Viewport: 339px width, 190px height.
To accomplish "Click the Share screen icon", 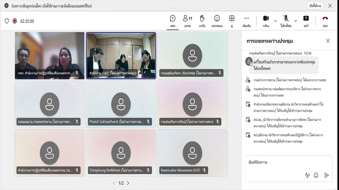I will pyautogui.click(x=306, y=18).
